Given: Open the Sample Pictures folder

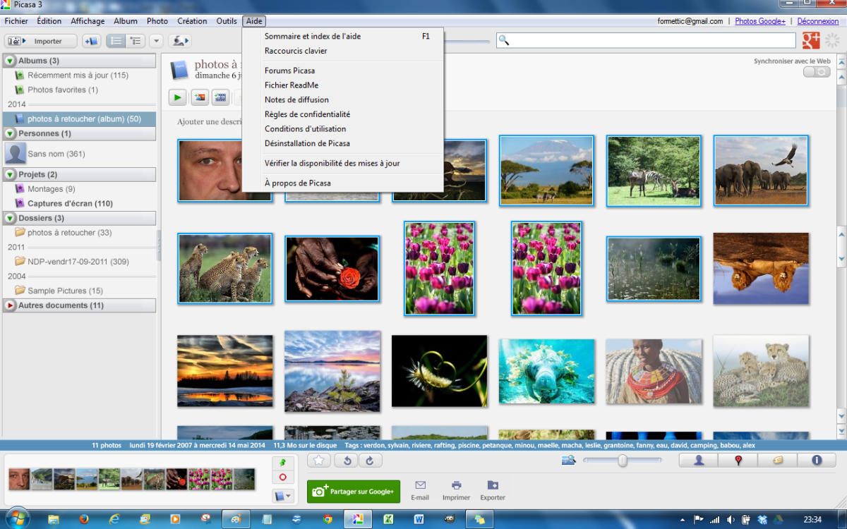Looking at the screenshot, I should tap(65, 291).
